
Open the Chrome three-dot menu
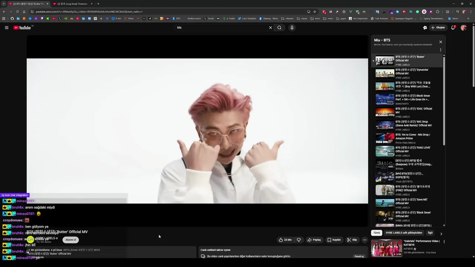[x=470, y=11]
